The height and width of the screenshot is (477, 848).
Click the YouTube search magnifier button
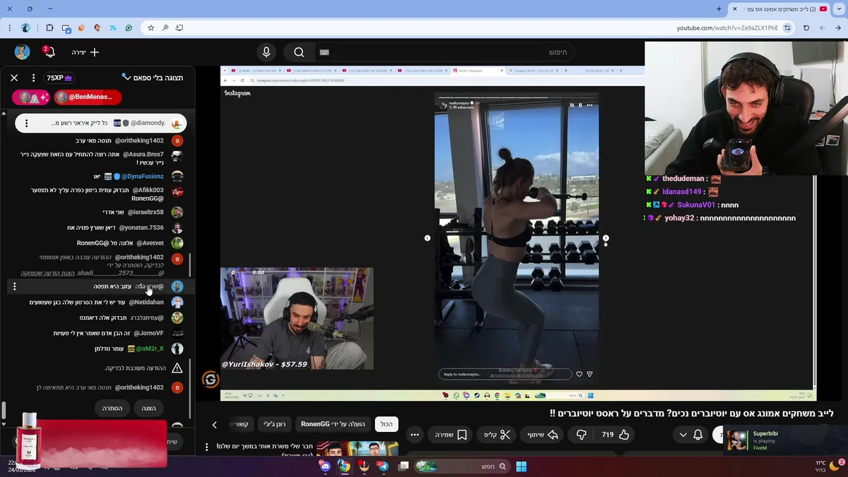[299, 52]
